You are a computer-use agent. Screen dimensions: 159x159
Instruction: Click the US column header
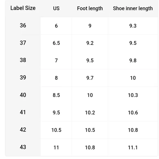tap(56, 8)
